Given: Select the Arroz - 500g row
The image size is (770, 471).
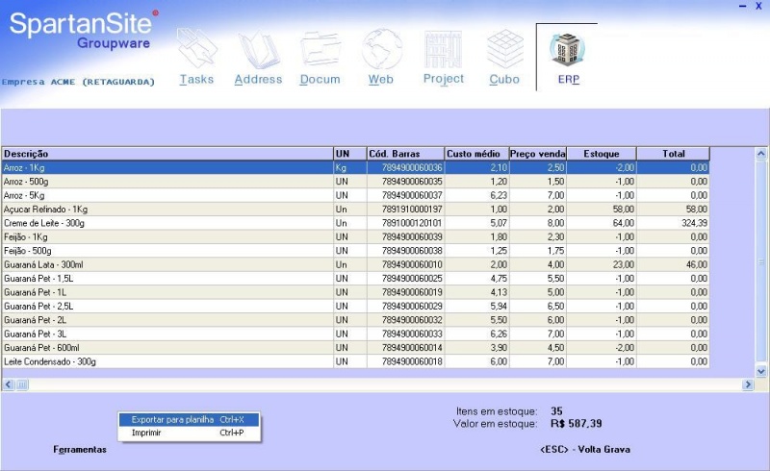Looking at the screenshot, I should (x=355, y=182).
